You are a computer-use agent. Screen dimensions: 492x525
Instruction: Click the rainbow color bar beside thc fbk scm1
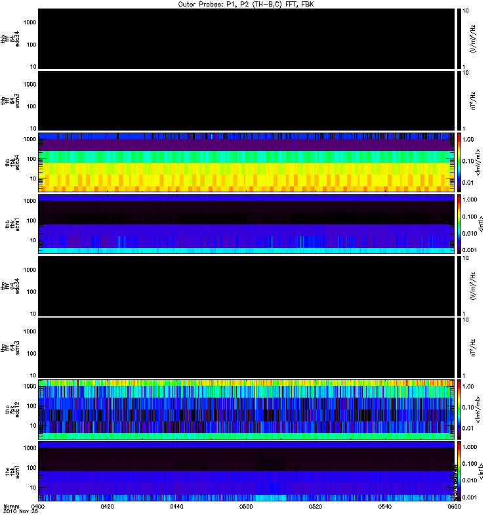point(459,471)
